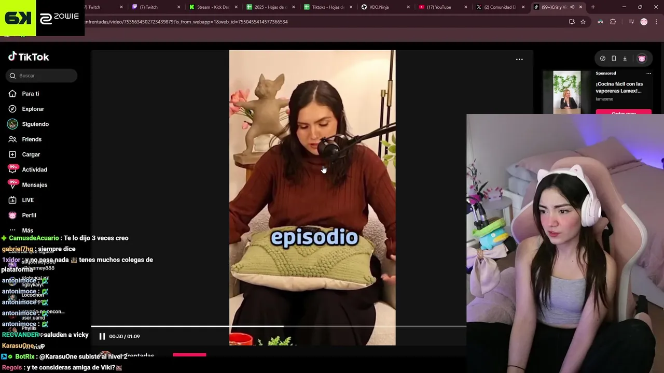The height and width of the screenshot is (373, 664).
Task: Mute the TikTok tab audio icon
Action: 572,7
